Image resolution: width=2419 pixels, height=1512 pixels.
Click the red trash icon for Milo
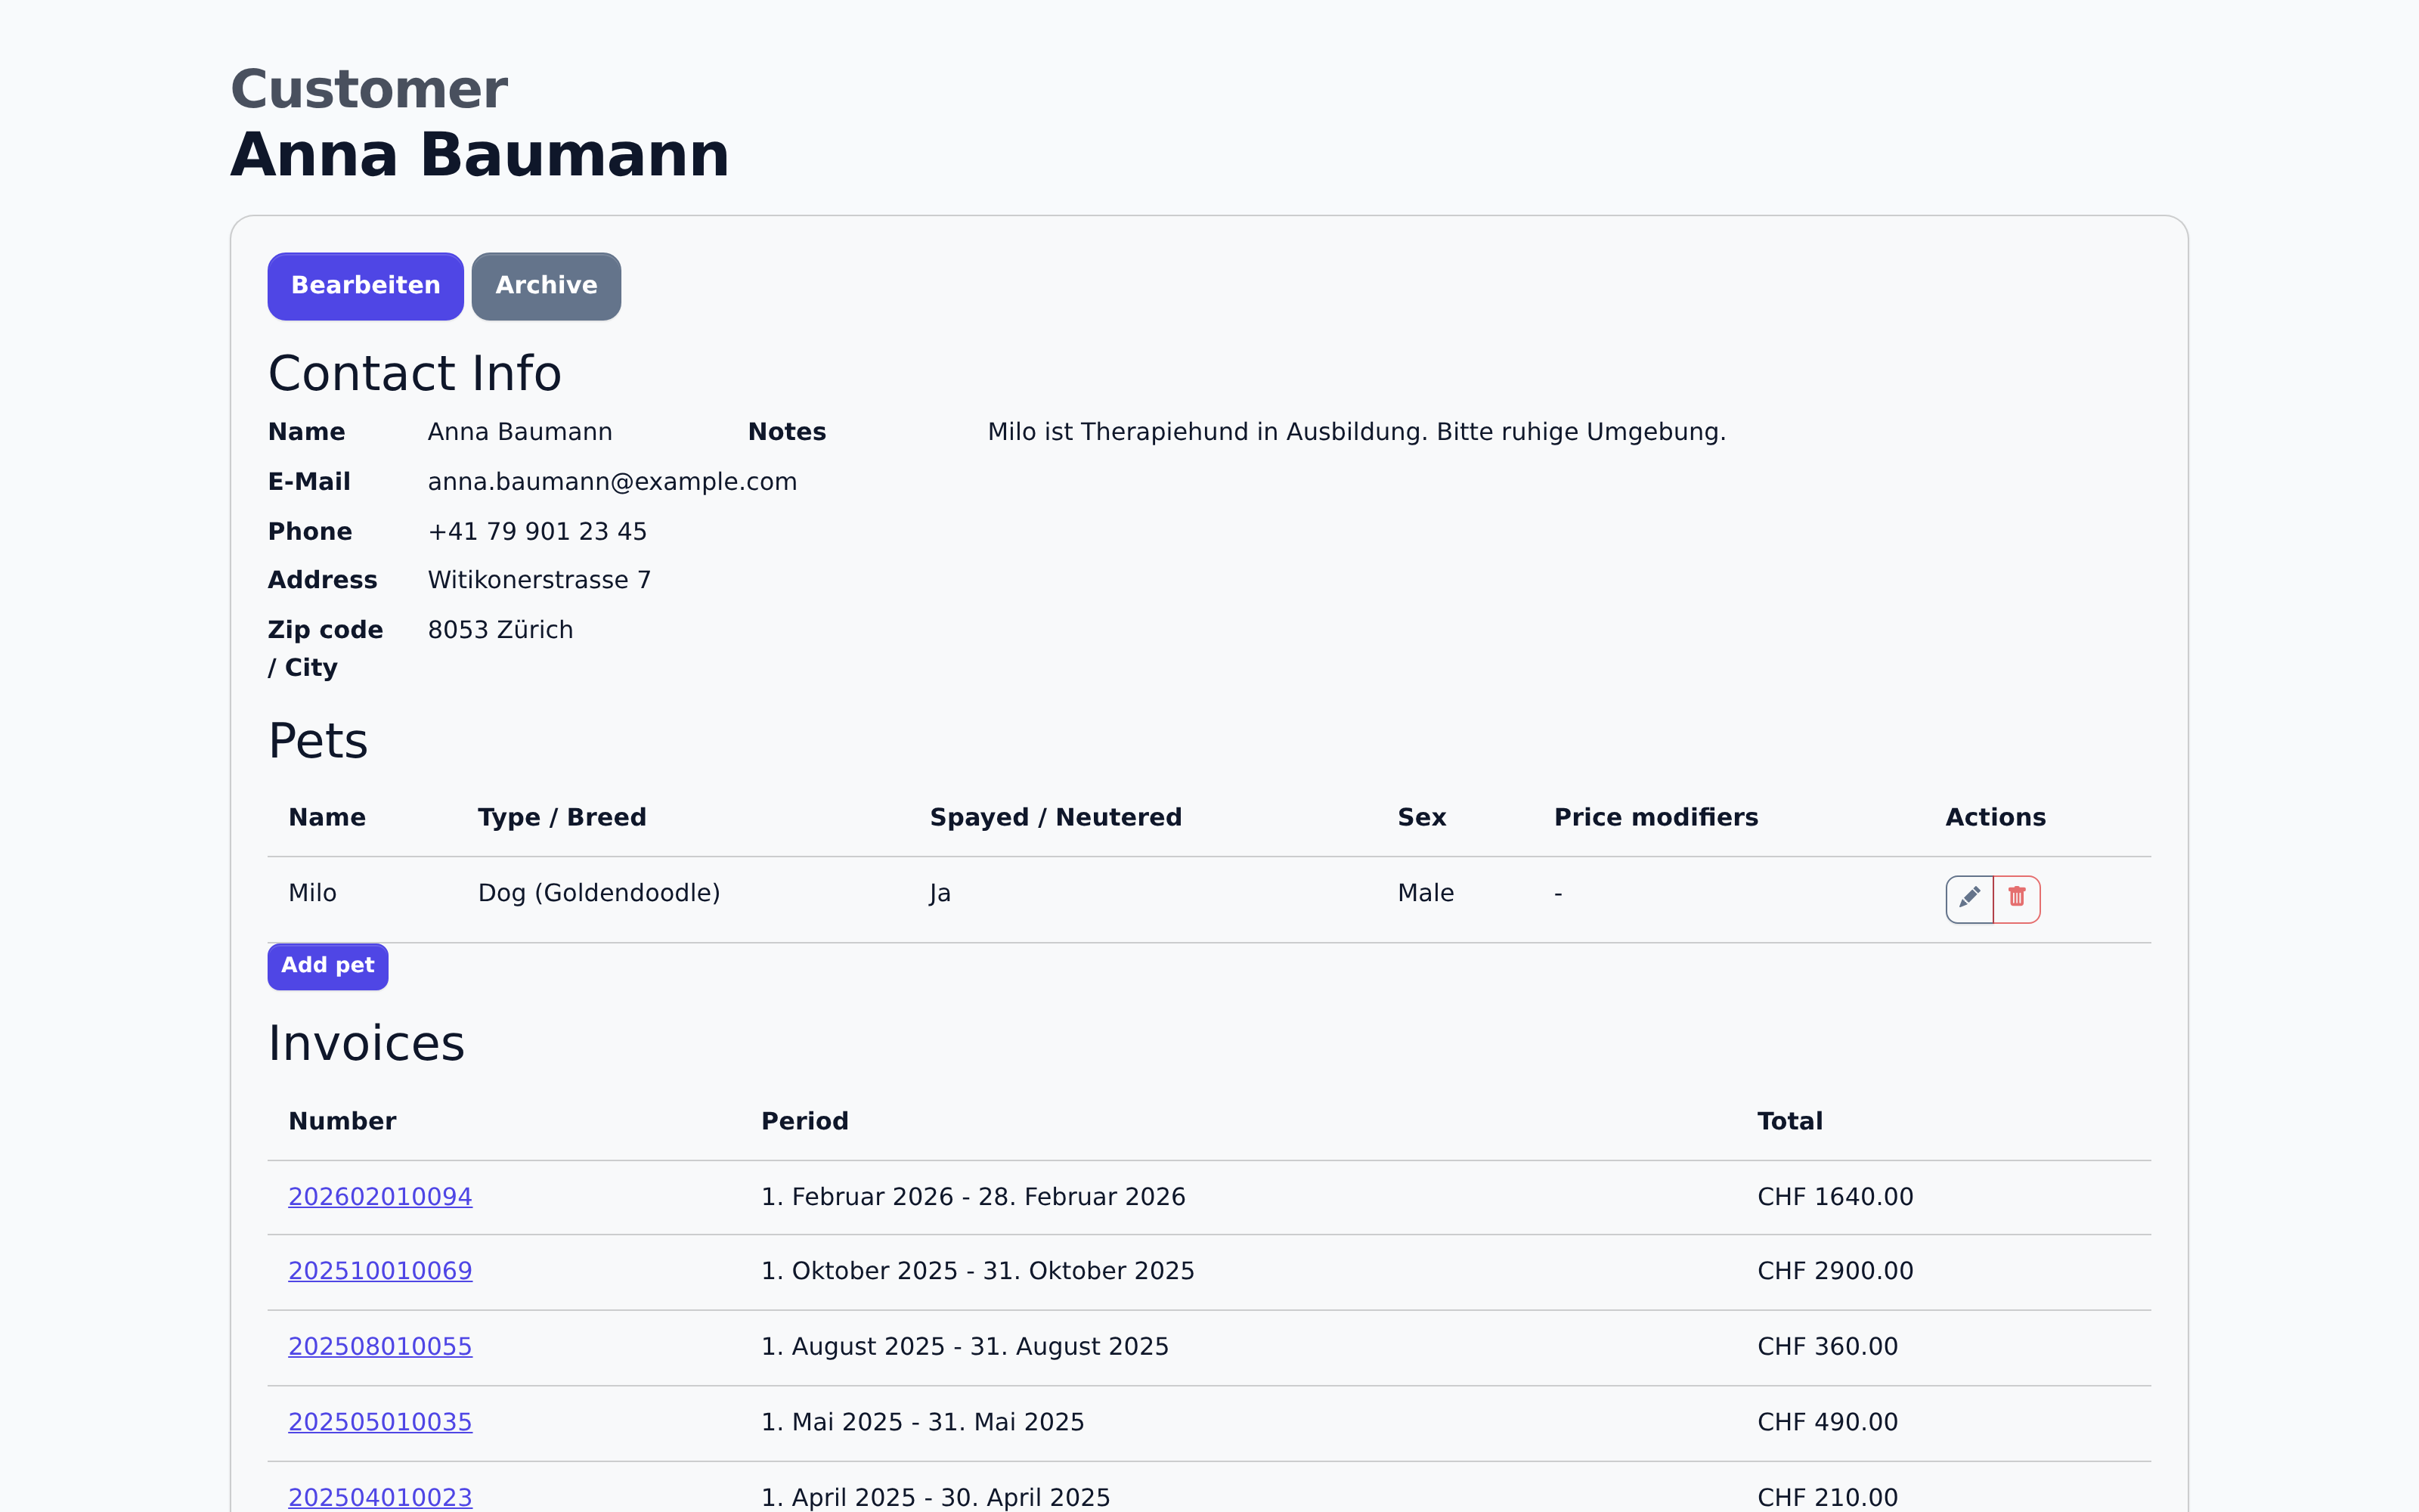[x=2016, y=898]
